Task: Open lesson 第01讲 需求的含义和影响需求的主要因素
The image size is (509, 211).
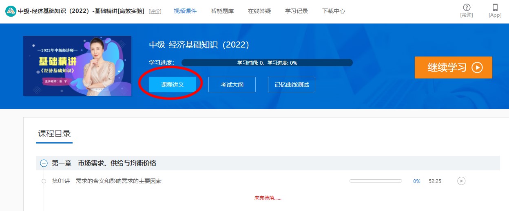Action: coord(107,181)
